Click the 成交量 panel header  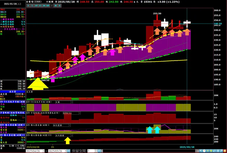13,91
